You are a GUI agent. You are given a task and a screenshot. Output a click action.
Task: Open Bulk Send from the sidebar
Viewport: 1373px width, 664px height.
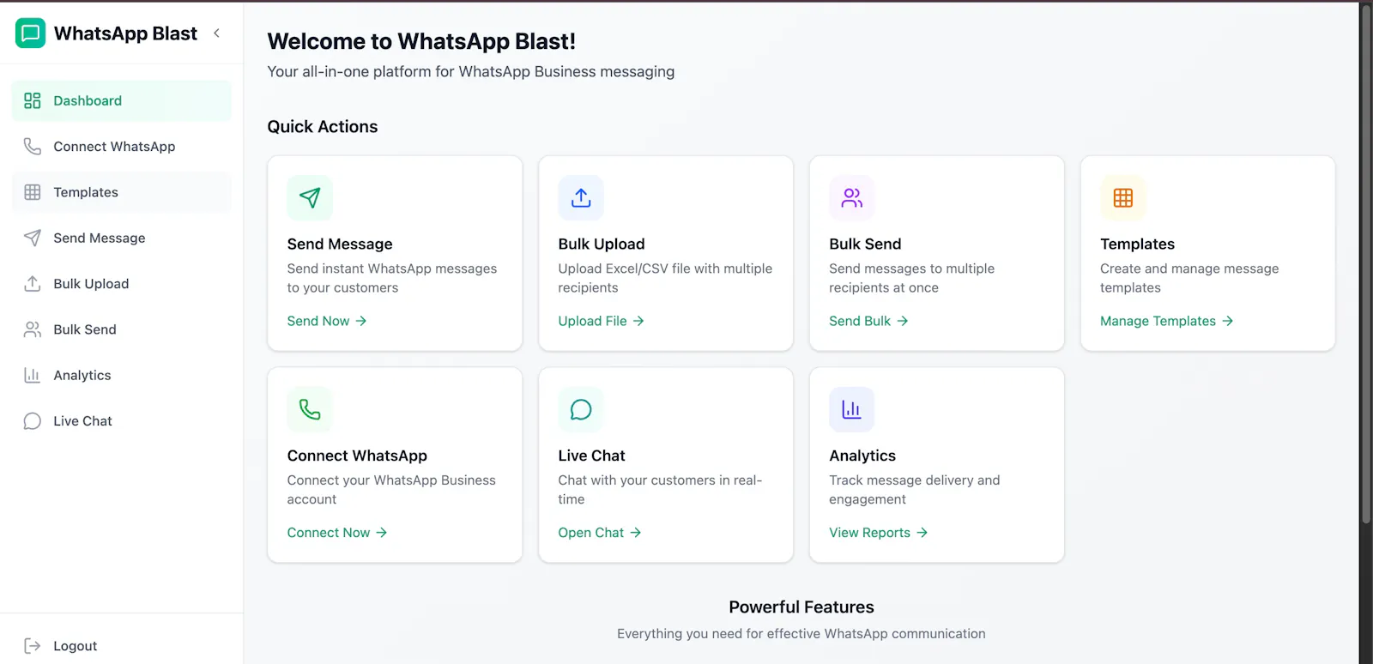pyautogui.click(x=122, y=329)
